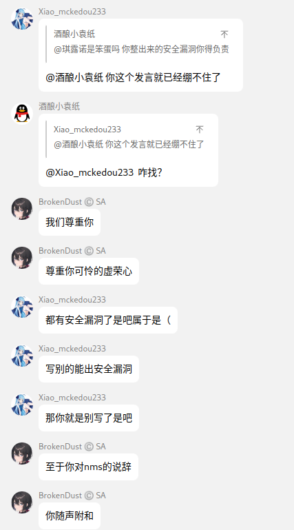Open Xiao_mckedou233's avatar on the first message
Image resolution: width=294 pixels, height=530 pixels.
(22, 19)
